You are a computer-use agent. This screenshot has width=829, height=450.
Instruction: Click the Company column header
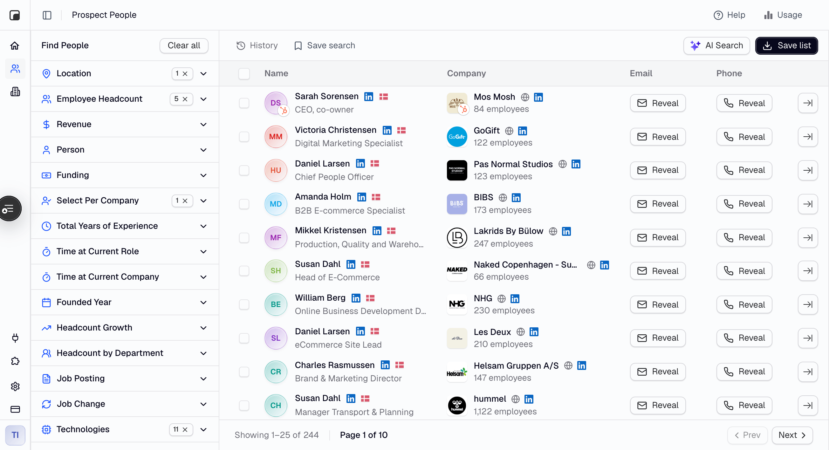tap(466, 74)
